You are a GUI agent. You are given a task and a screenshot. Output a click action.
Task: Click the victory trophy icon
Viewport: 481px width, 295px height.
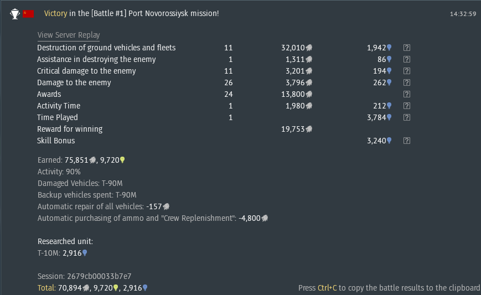click(15, 14)
